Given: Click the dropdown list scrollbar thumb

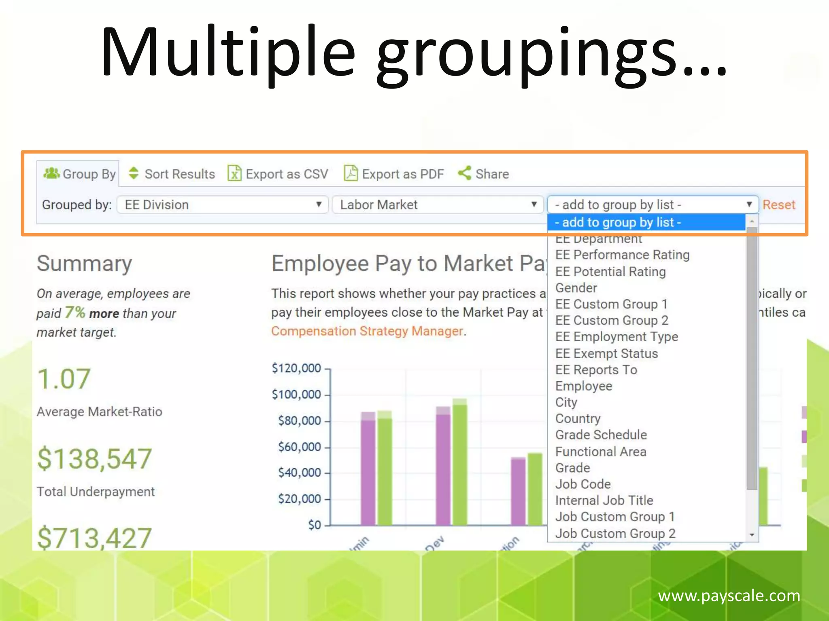Looking at the screenshot, I should click(x=752, y=359).
